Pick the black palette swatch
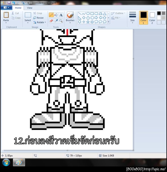167x172 pixels. 159,13
